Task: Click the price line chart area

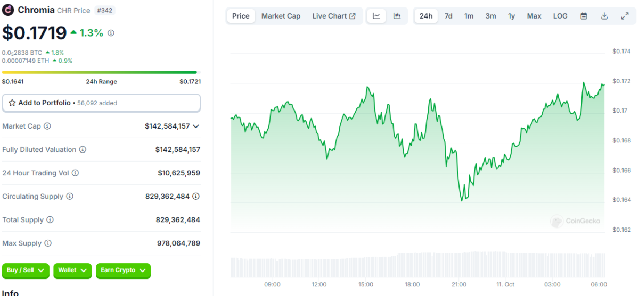Action: click(418, 142)
